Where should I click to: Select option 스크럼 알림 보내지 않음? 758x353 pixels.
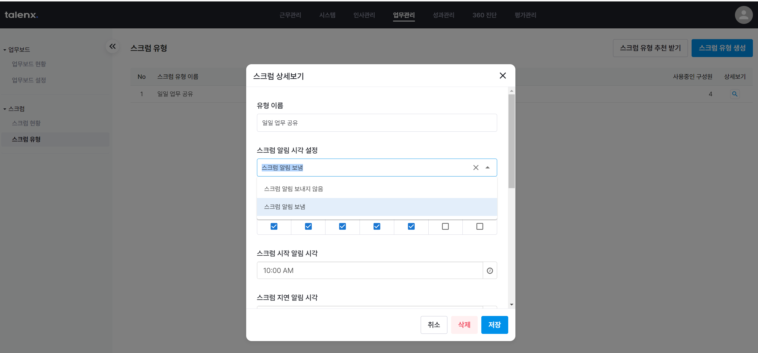click(293, 189)
